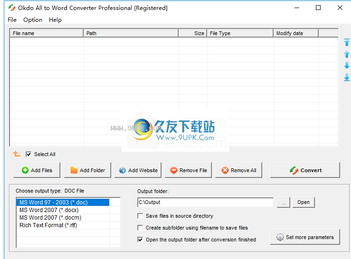The height and width of the screenshot is (259, 351).
Task: Click the move-down arrow icon
Action: 347,65
